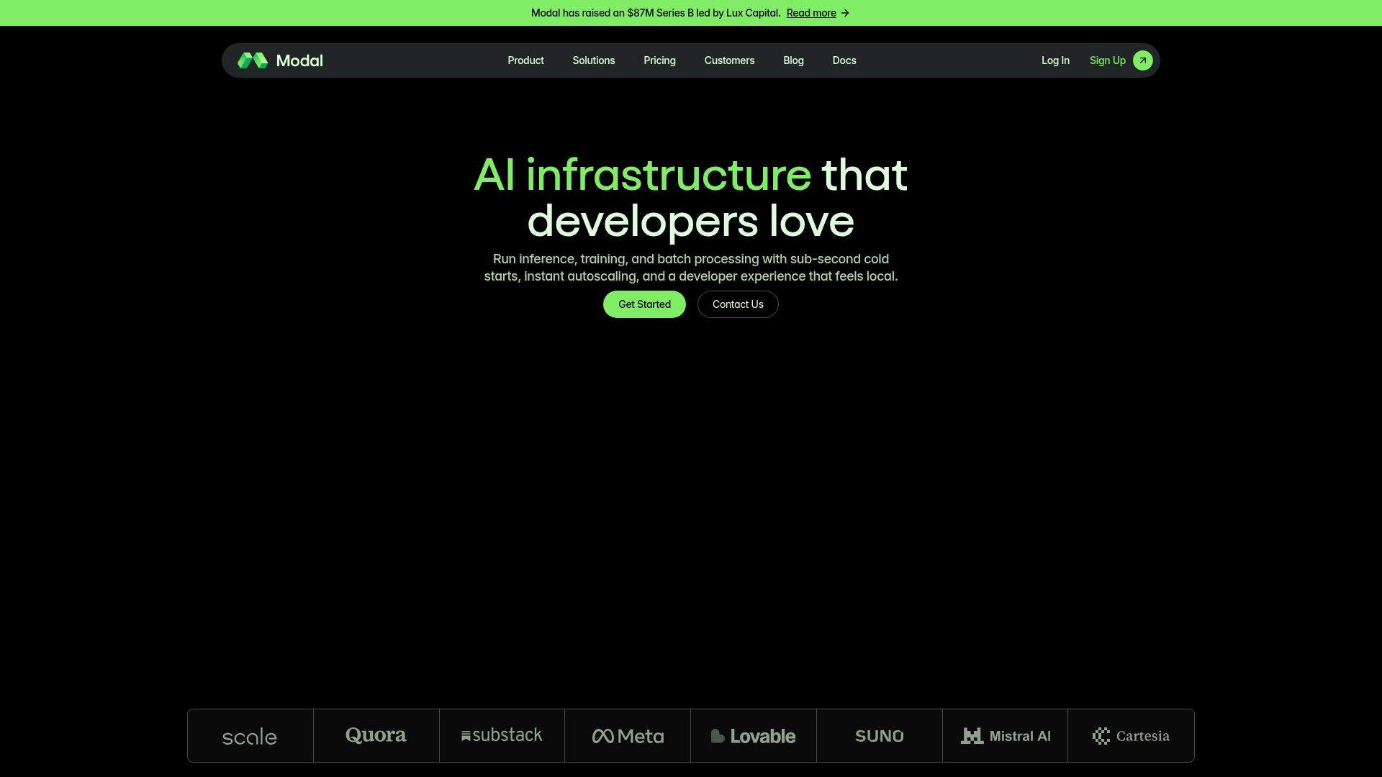Open the Pricing page

659,60
